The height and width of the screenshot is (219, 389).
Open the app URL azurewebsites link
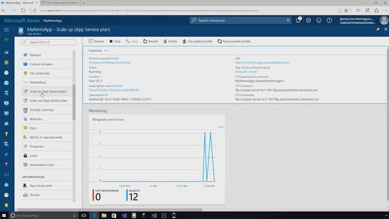pyautogui.click(x=262, y=63)
